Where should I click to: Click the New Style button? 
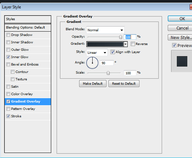point(180,37)
